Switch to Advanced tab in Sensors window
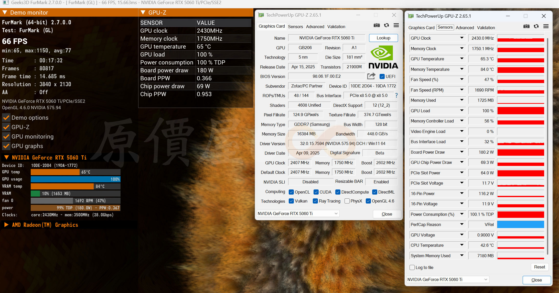The width and height of the screenshot is (559, 293). [465, 28]
